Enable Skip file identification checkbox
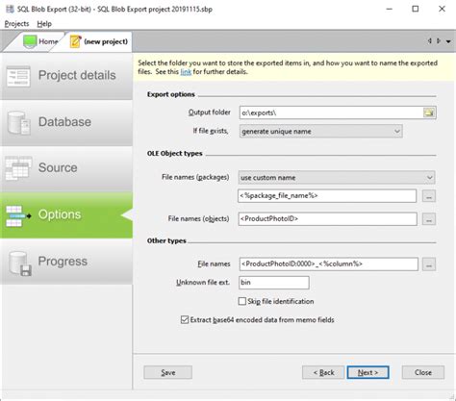456x401 pixels. (x=242, y=301)
